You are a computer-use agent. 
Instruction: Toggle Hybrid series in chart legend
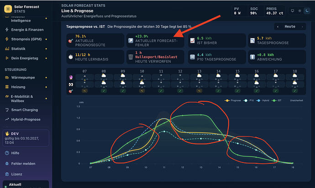(263, 100)
